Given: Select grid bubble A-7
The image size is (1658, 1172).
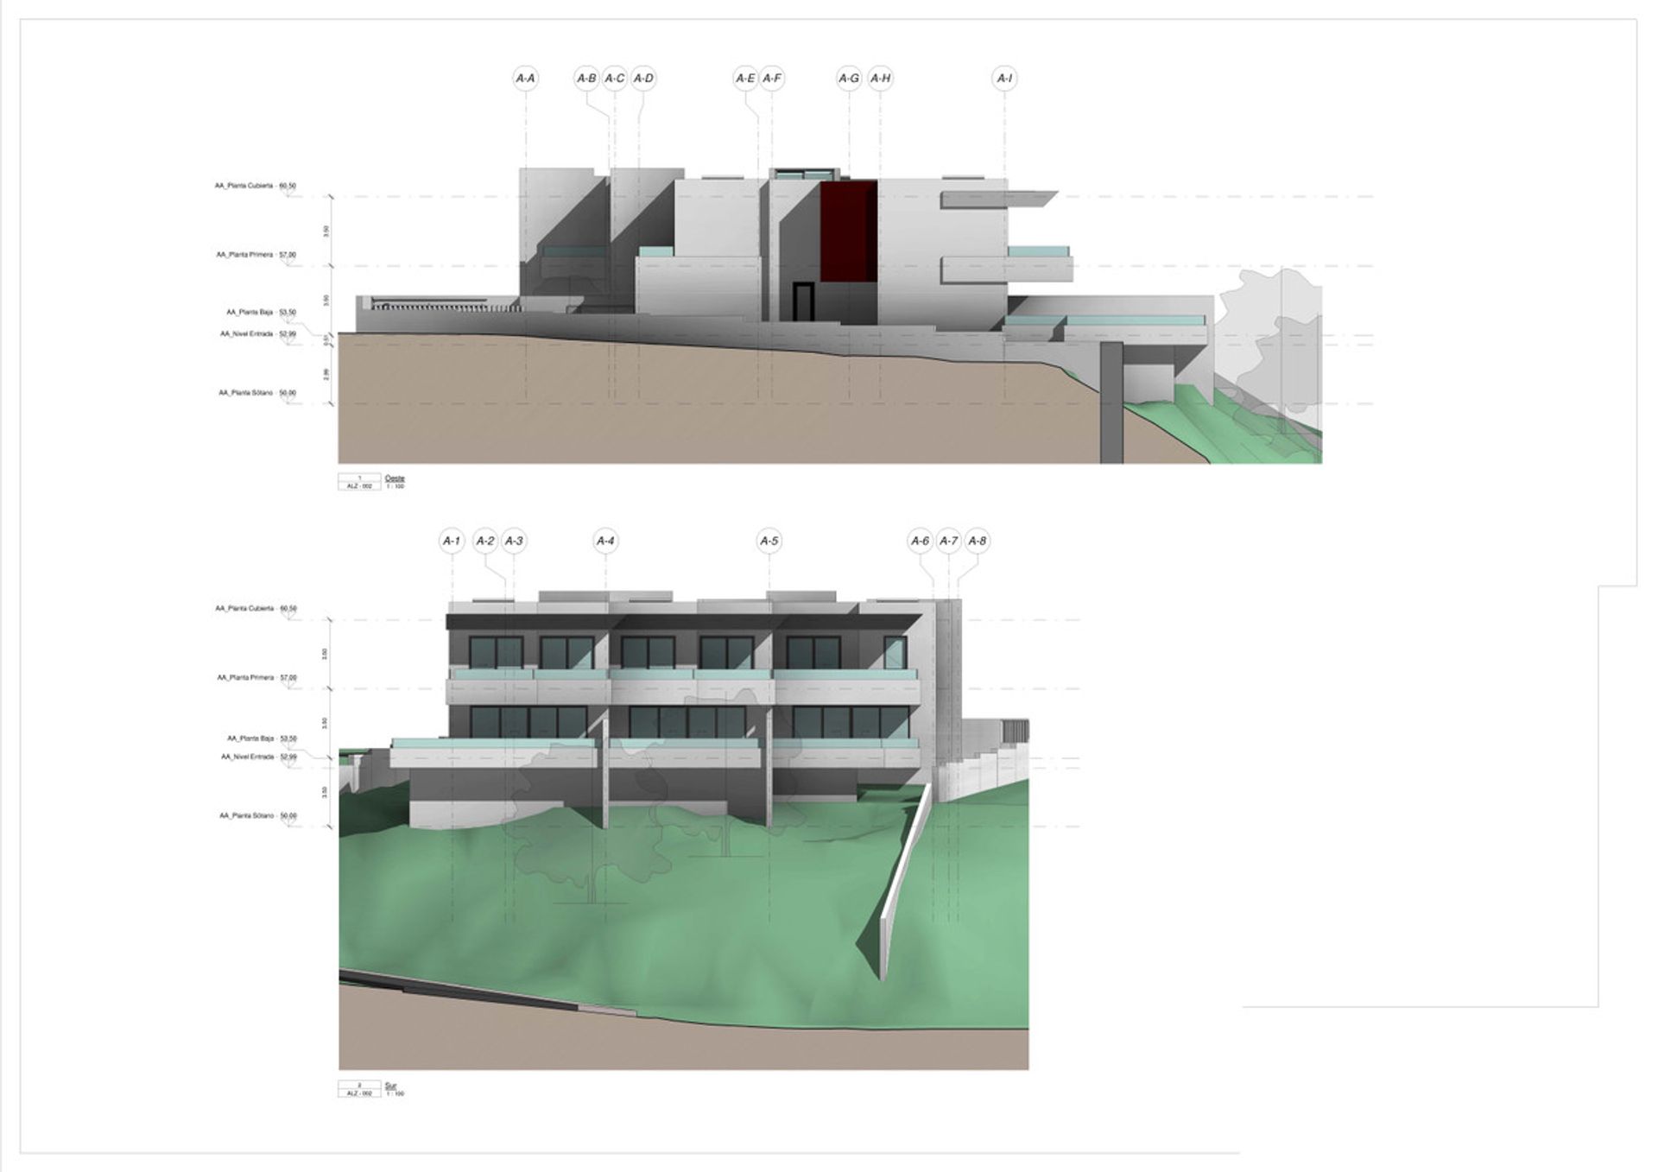Looking at the screenshot, I should point(949,542).
